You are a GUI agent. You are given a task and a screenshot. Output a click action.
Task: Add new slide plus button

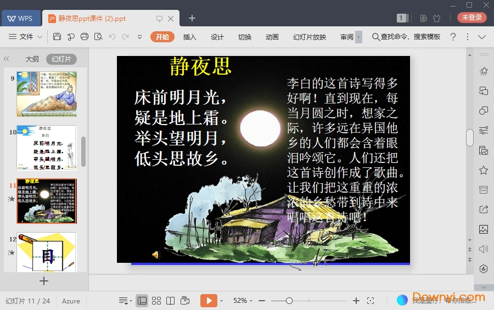[x=44, y=281]
